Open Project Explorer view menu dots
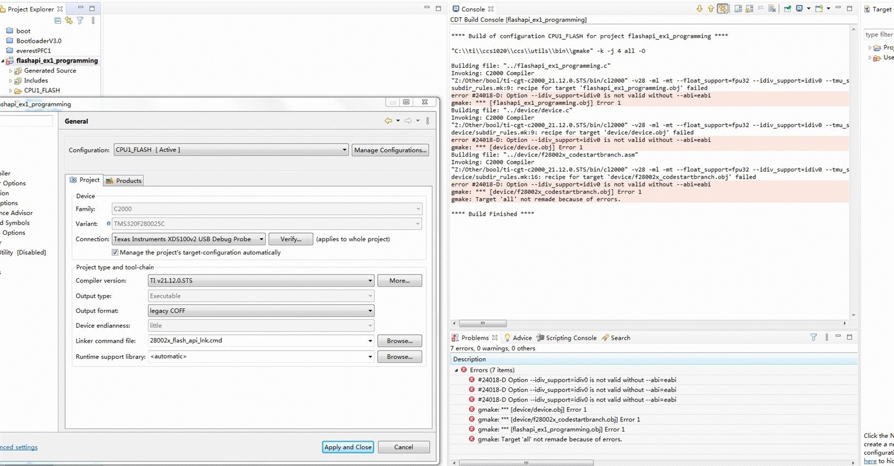The width and height of the screenshot is (894, 466). 93,20
